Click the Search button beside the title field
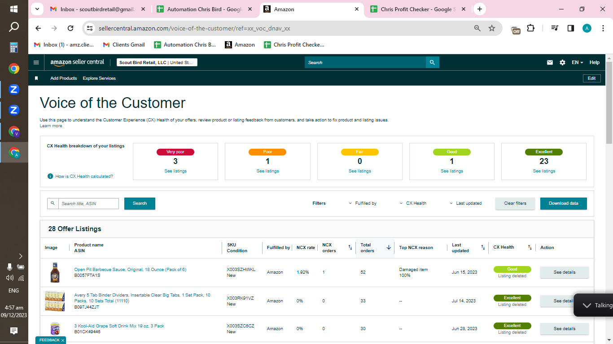 click(140, 203)
